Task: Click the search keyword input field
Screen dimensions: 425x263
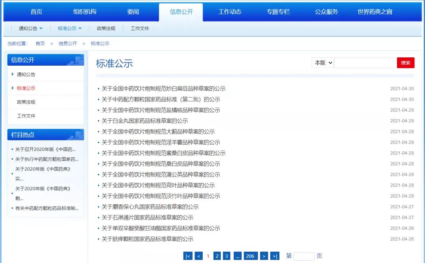Action: click(365, 63)
